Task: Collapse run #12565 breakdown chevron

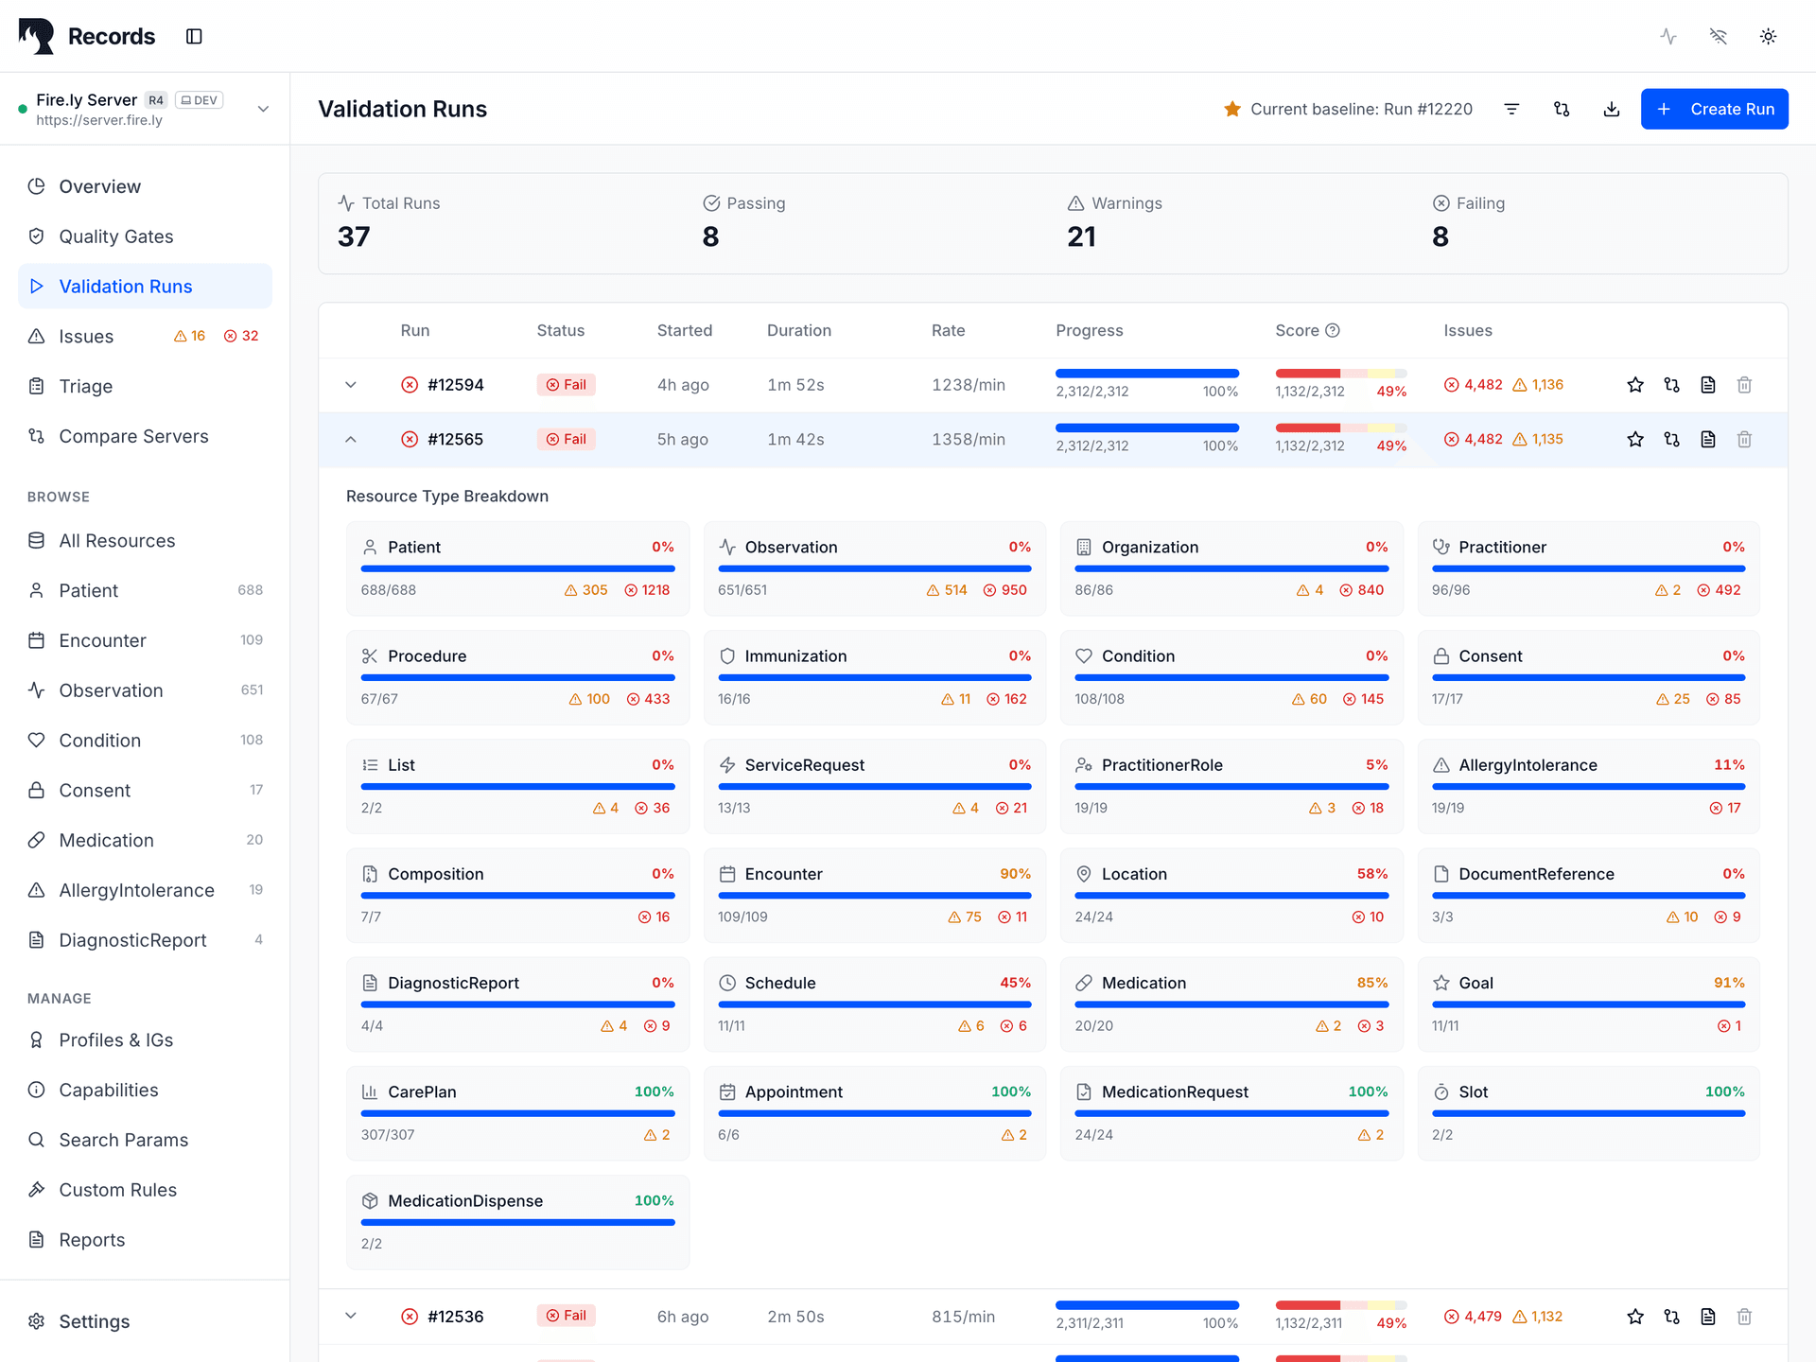Action: [351, 439]
